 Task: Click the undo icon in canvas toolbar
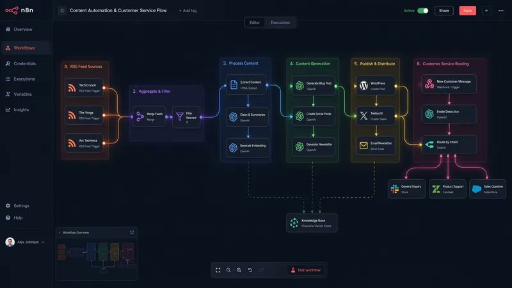250,270
